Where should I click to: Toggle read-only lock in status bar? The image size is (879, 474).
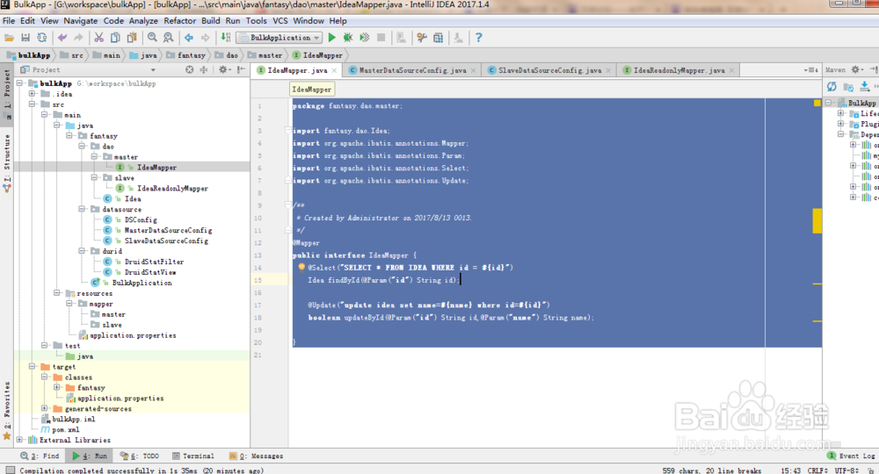tap(869, 470)
